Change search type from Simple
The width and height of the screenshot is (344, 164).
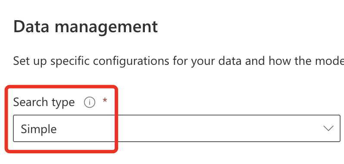click(177, 128)
